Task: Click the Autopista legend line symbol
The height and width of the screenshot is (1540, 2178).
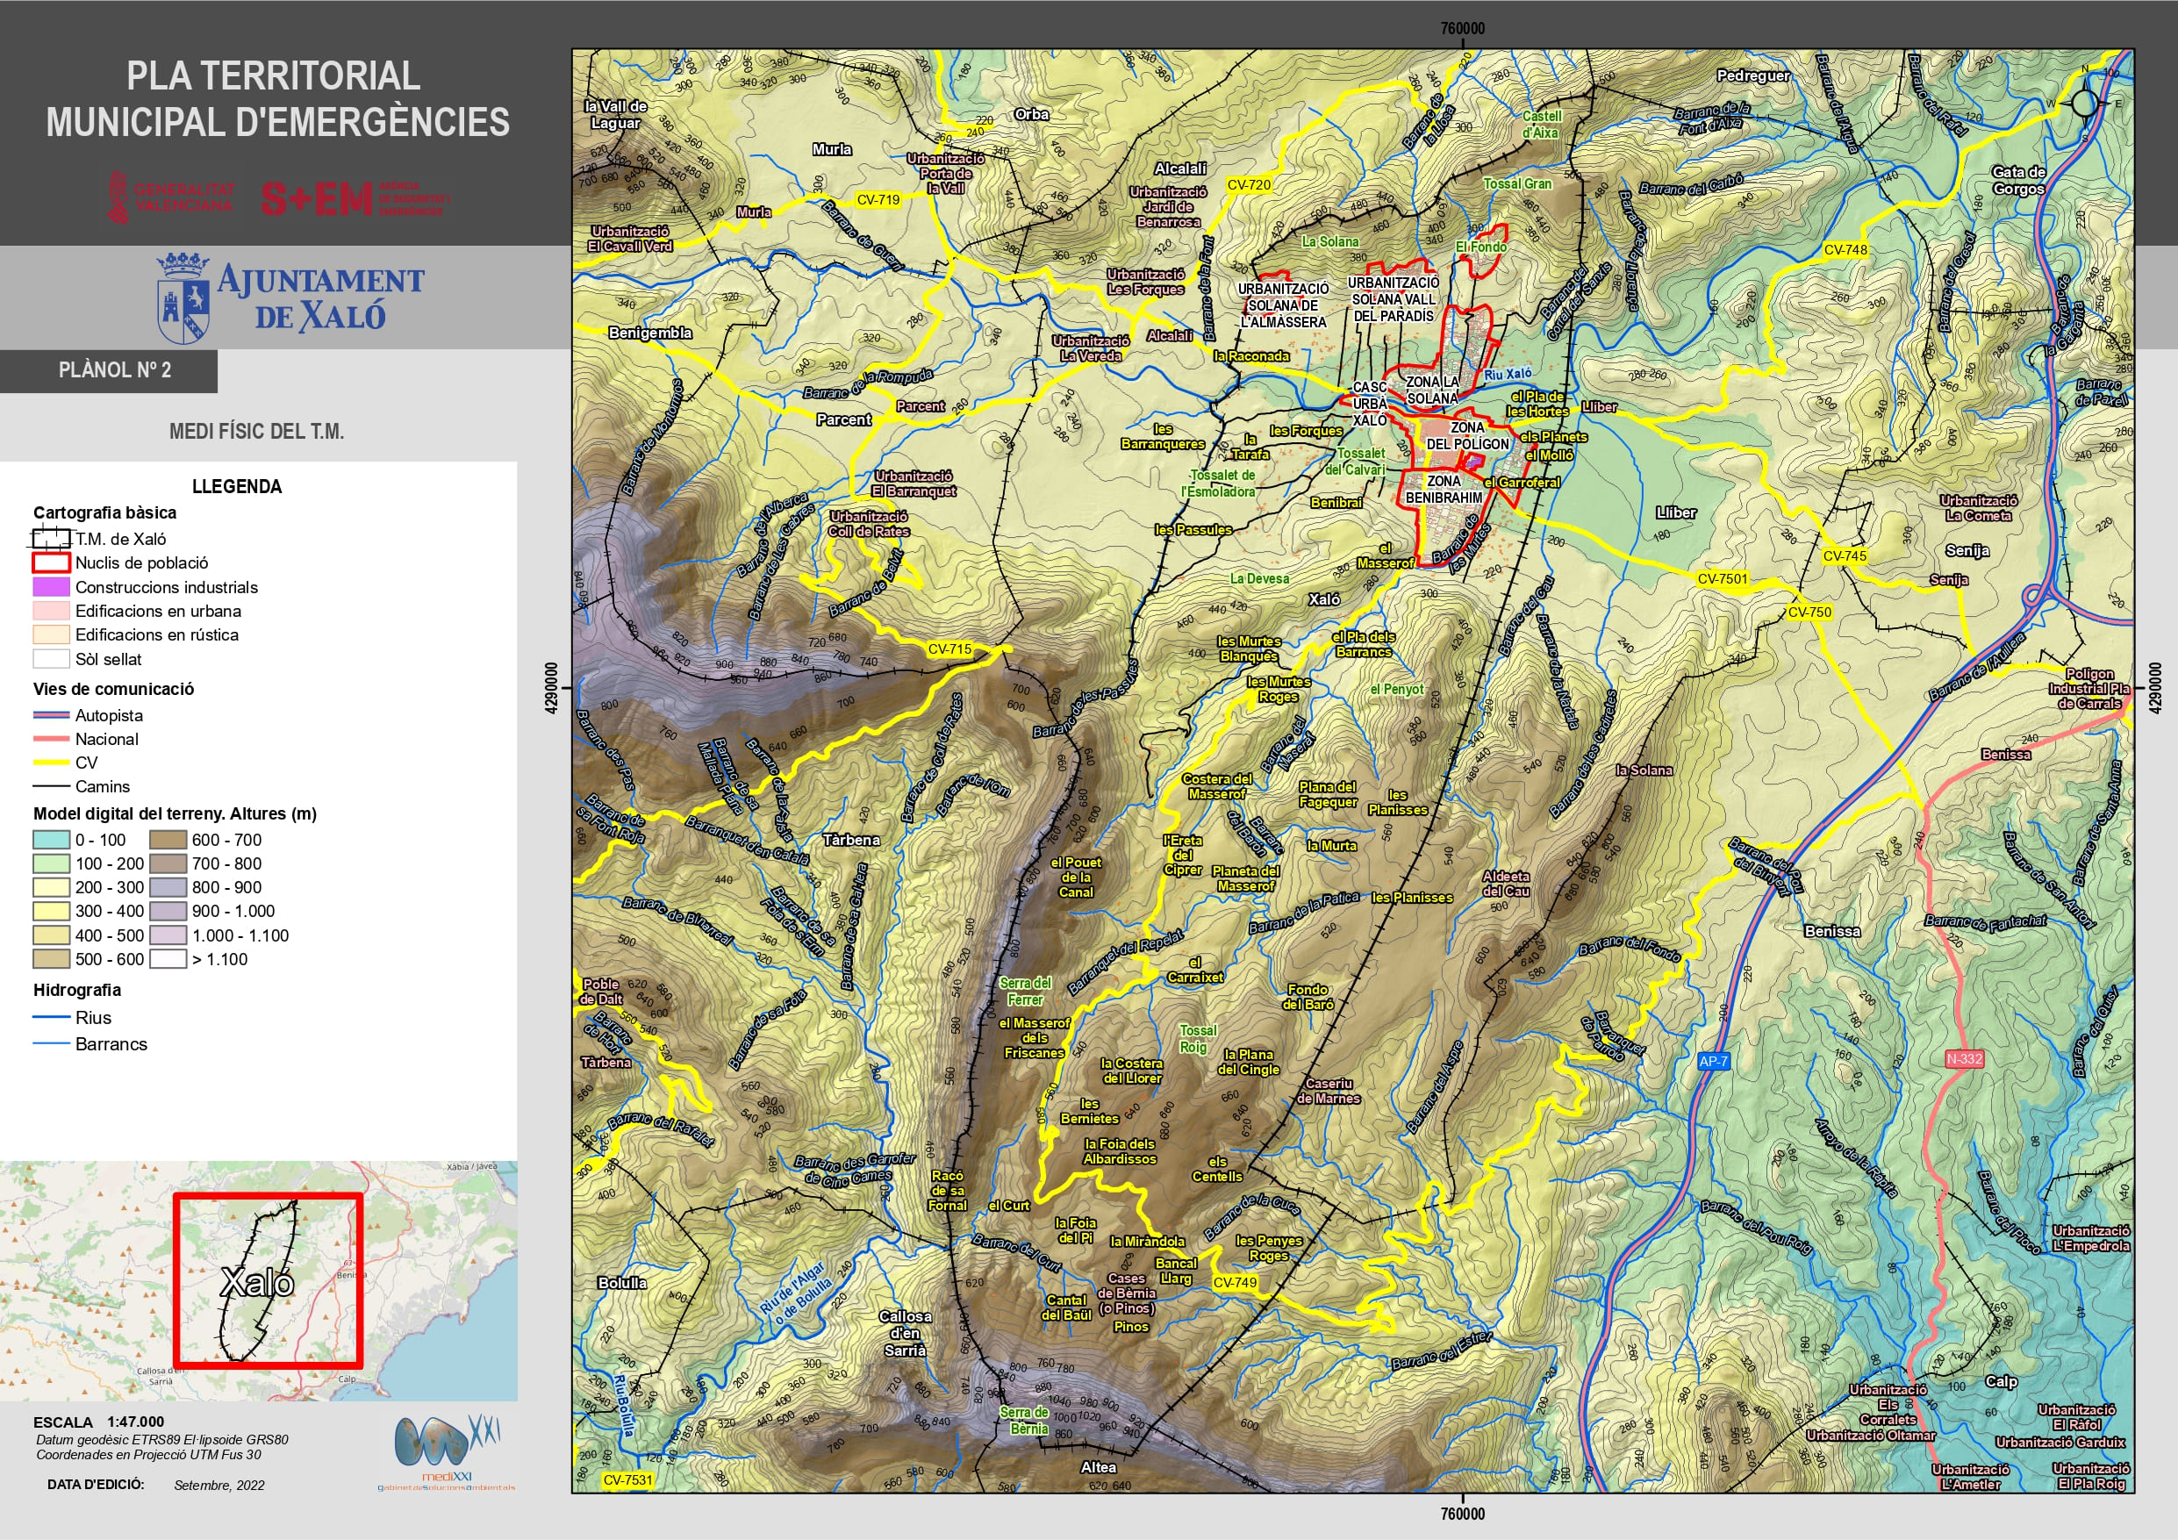Action: 51,715
